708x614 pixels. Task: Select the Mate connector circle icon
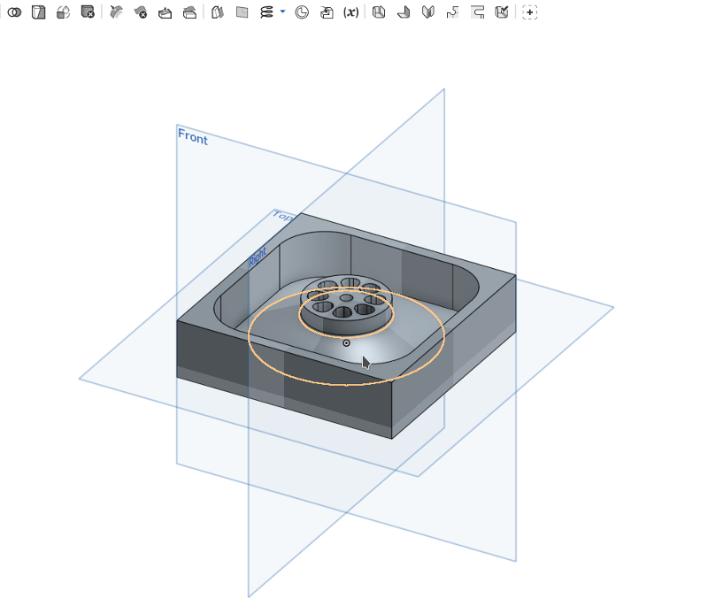[x=302, y=12]
